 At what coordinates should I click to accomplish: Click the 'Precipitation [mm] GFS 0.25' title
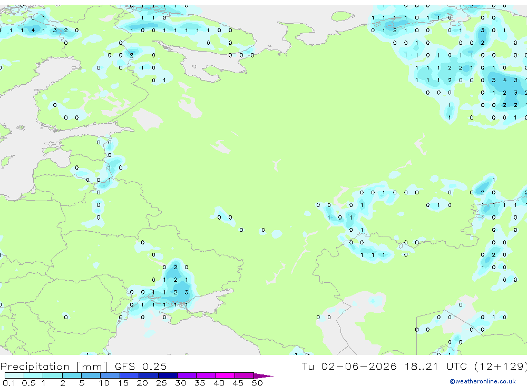[x=83, y=366]
